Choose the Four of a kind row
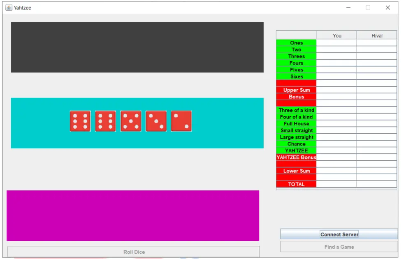 click(x=297, y=117)
